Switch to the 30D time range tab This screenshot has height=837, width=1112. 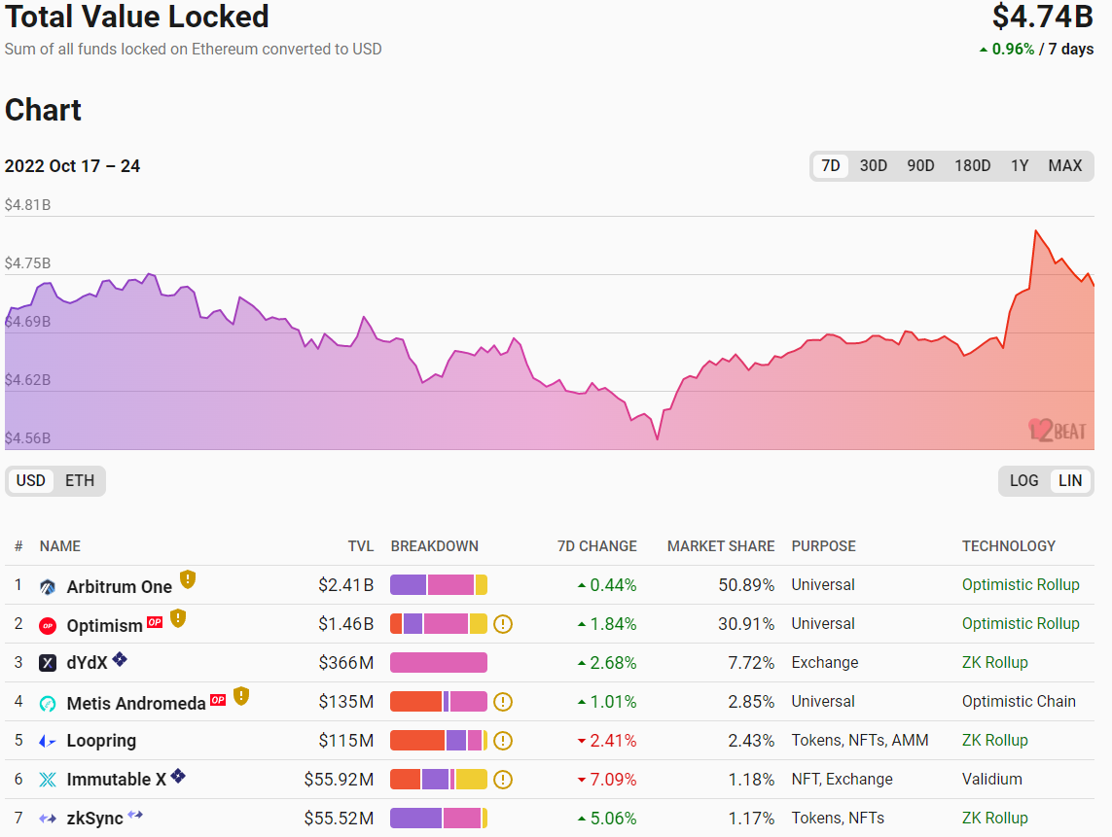click(873, 165)
